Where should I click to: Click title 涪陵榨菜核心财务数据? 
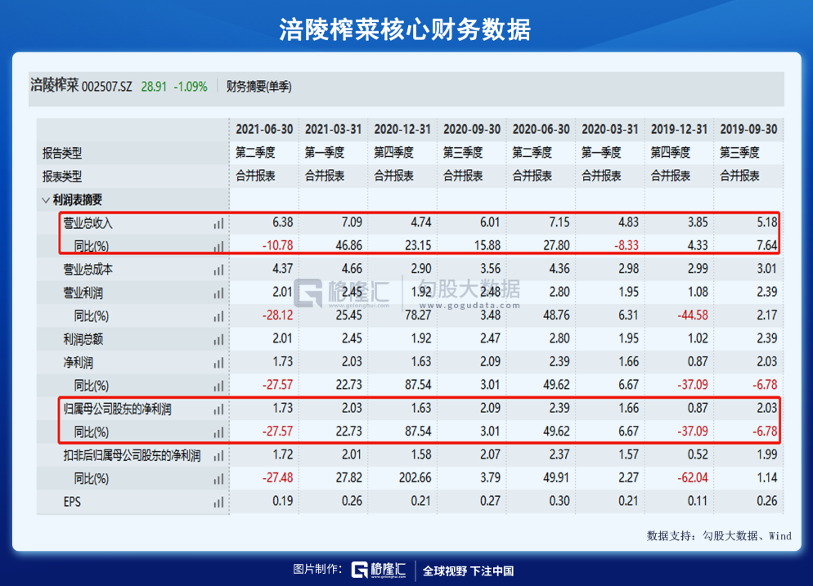point(406,29)
